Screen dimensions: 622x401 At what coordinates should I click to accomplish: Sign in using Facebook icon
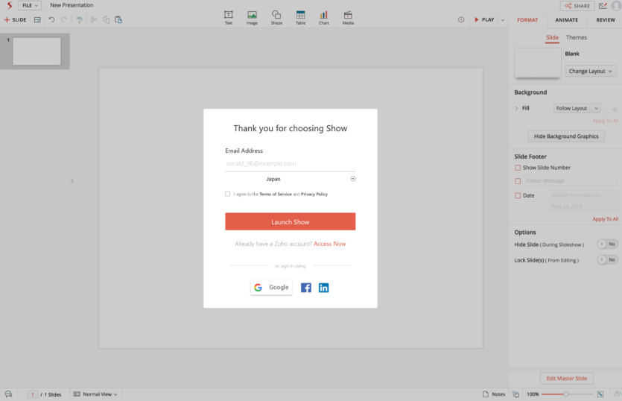point(306,288)
